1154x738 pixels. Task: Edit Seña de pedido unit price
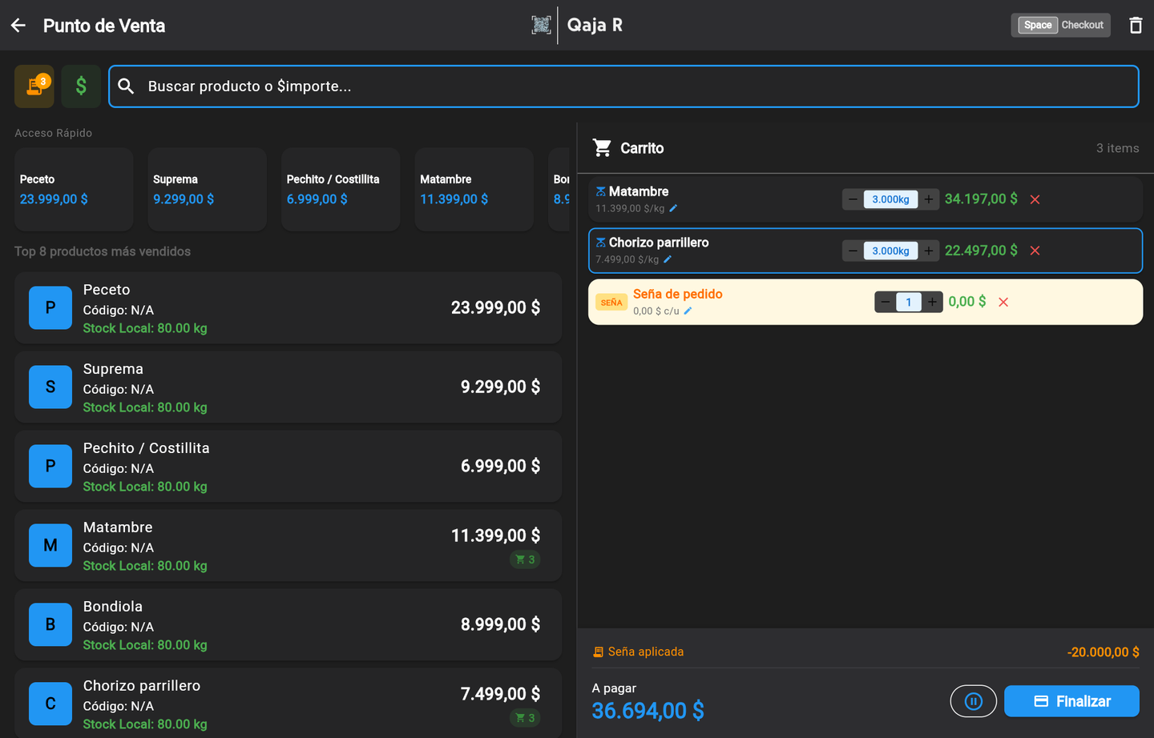coord(688,311)
